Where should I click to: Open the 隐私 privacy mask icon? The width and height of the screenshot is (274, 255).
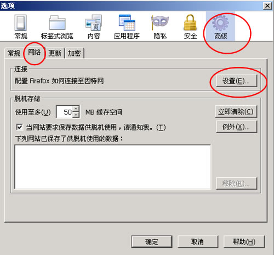160,22
